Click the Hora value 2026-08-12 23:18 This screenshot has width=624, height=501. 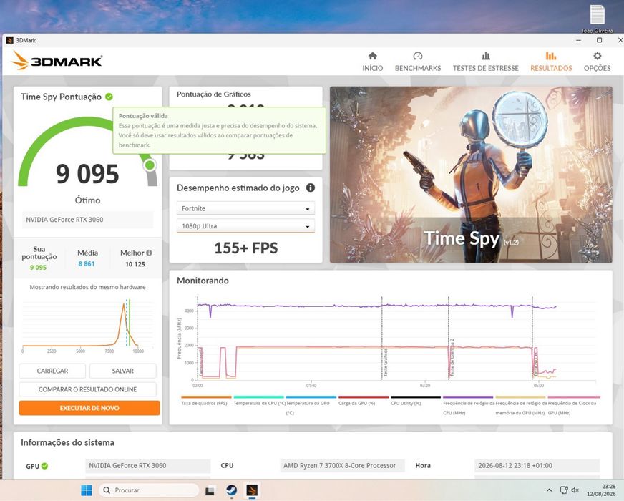pyautogui.click(x=537, y=466)
